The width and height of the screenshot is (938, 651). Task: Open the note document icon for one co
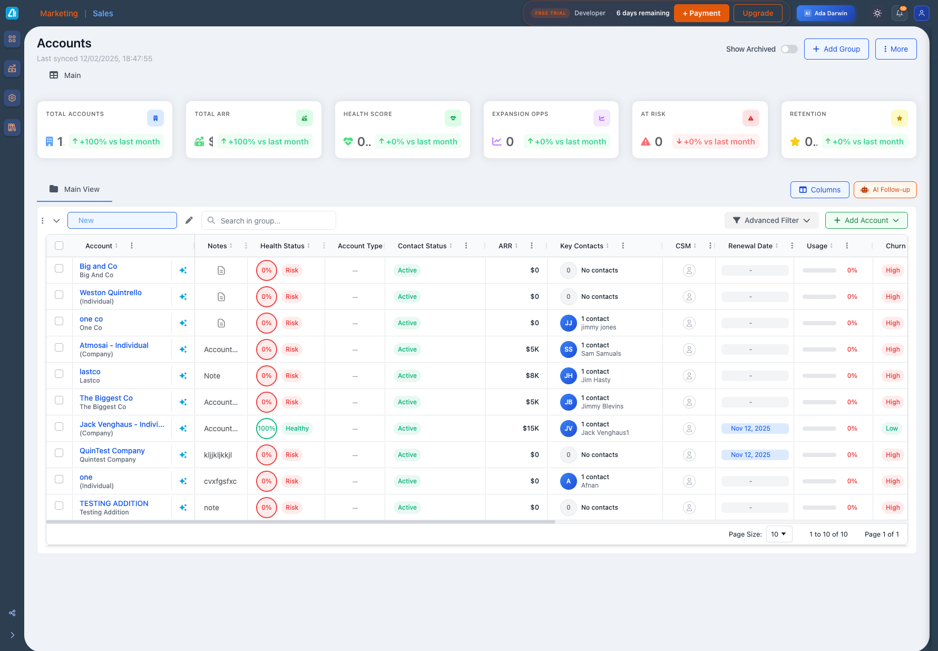pyautogui.click(x=221, y=323)
